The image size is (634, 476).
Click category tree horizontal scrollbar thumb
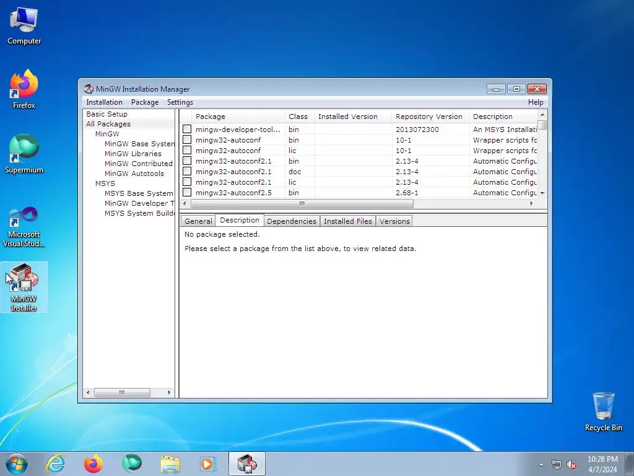122,392
